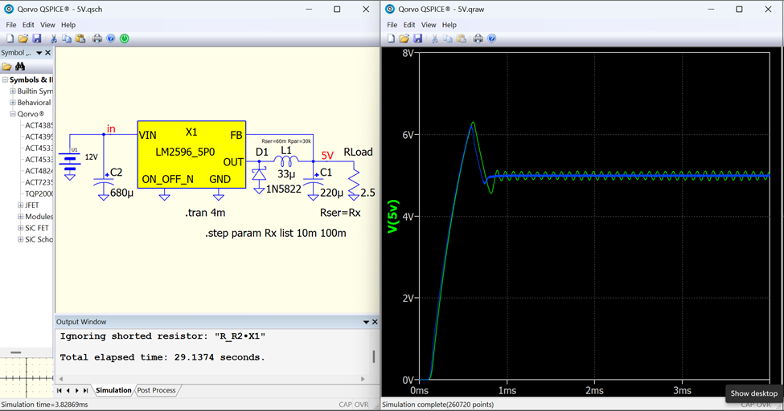Click the Output Window vertical scrollbar

tap(373, 356)
